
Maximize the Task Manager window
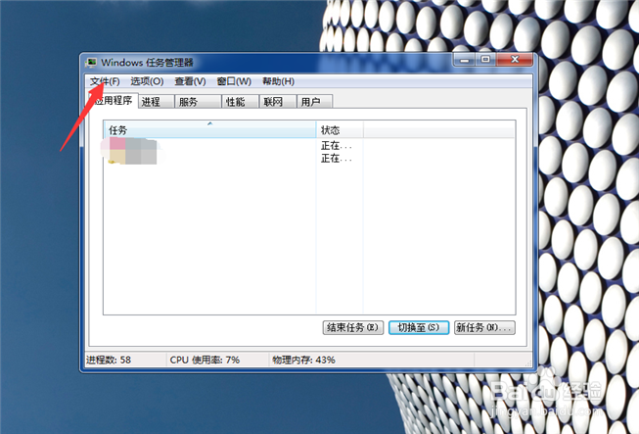(x=485, y=60)
